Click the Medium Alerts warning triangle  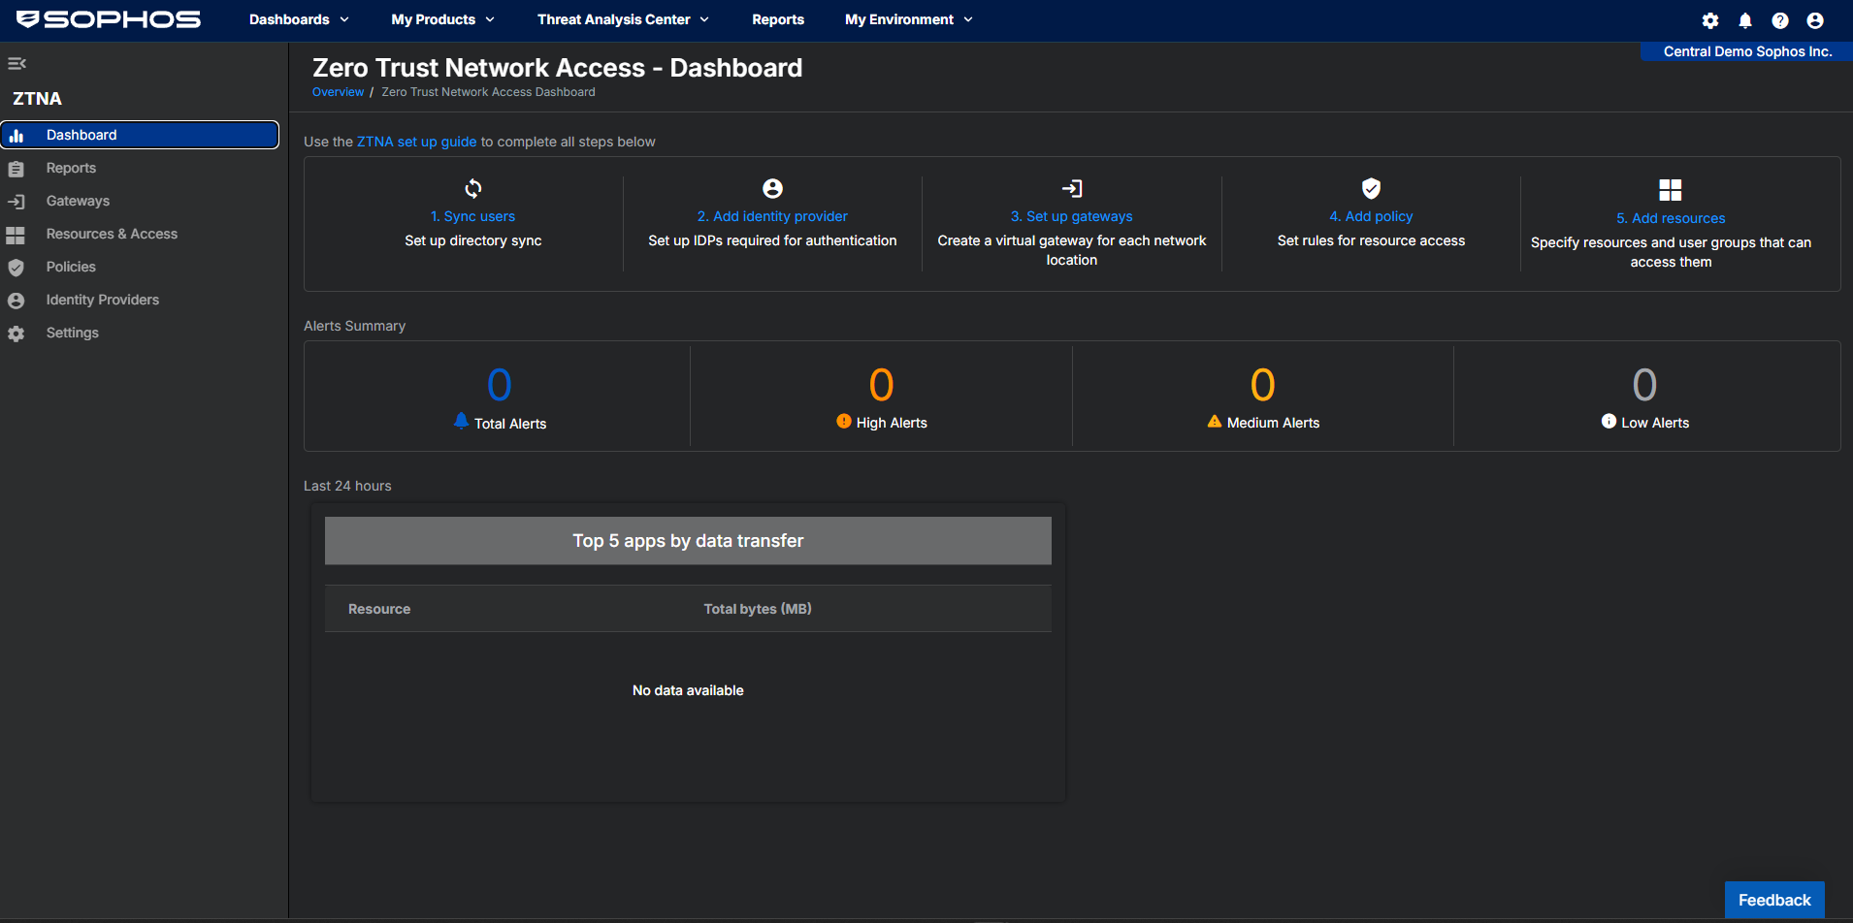pos(1215,421)
